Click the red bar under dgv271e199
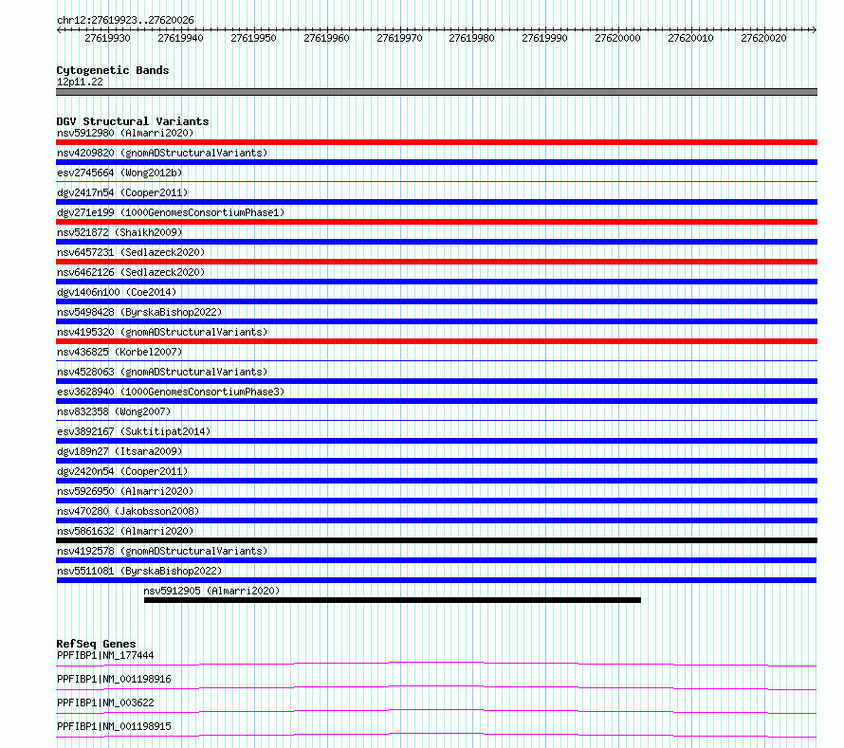 click(x=436, y=222)
